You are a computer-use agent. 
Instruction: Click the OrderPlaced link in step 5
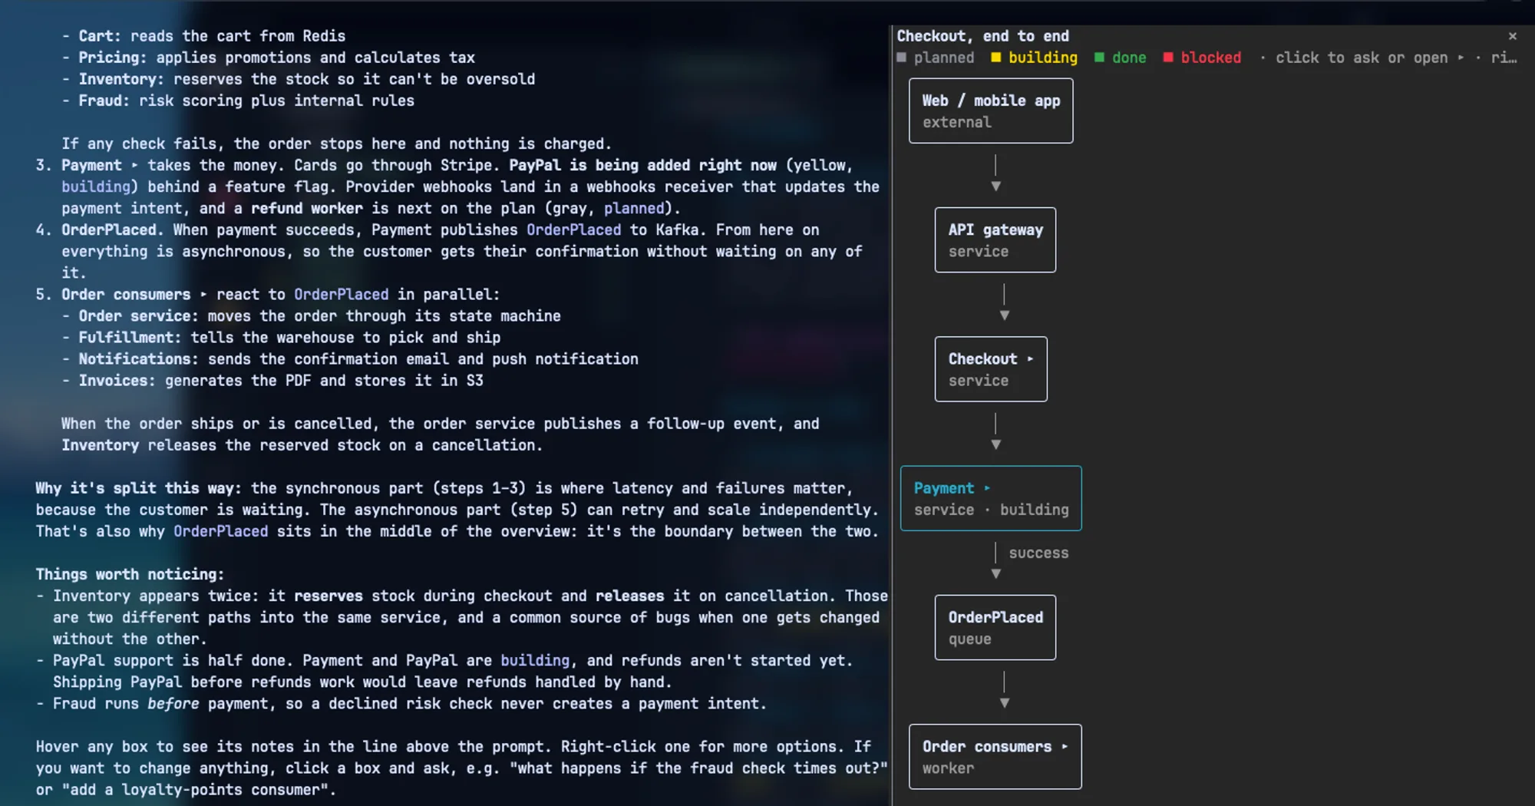tap(341, 294)
